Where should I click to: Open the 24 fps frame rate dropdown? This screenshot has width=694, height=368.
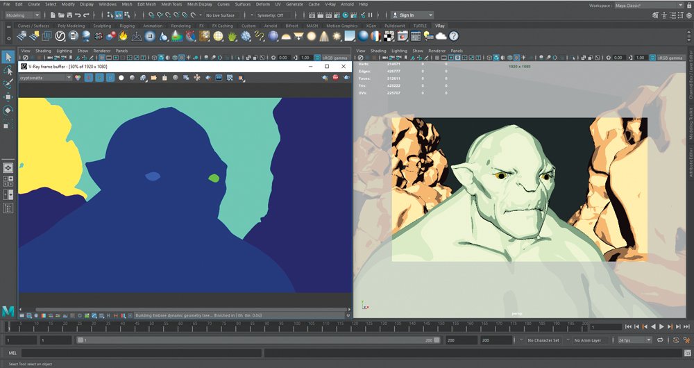pyautogui.click(x=635, y=340)
